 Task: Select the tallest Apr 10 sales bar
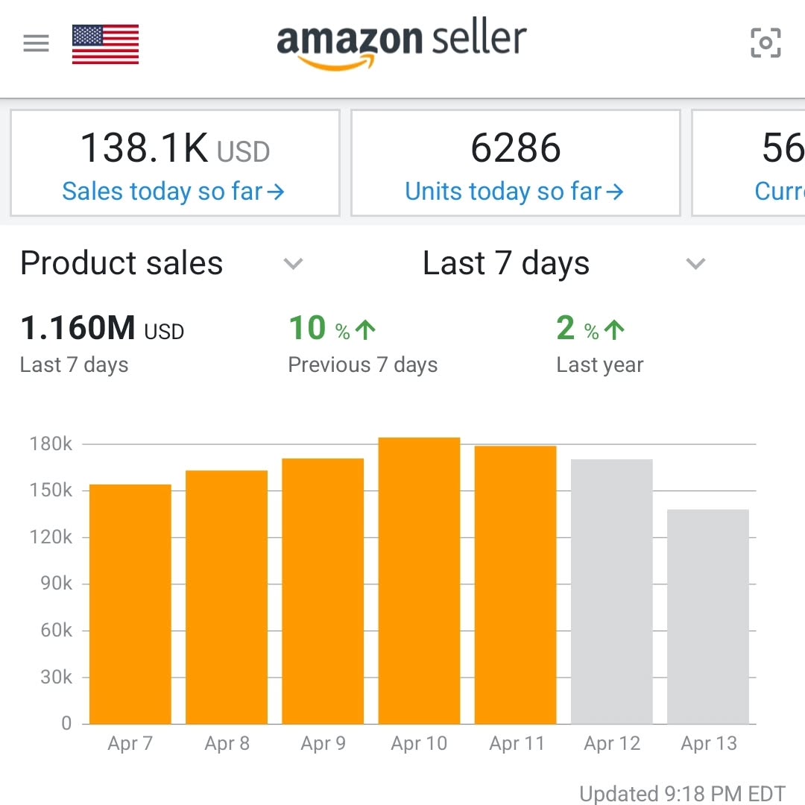tap(419, 580)
